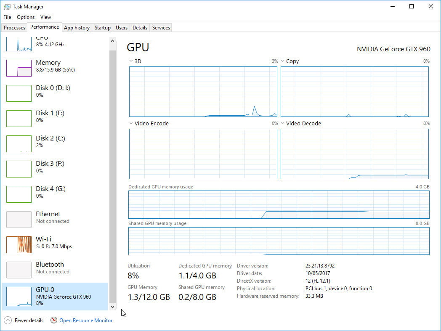Open the Video Encode graph dropdown
This screenshot has width=441, height=331.
pyautogui.click(x=131, y=124)
